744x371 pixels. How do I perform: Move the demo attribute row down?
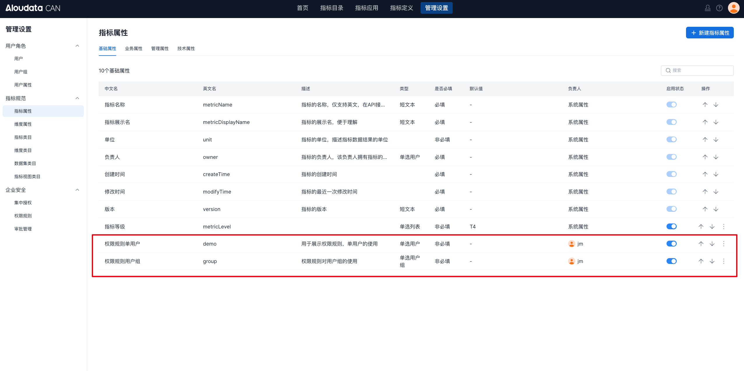pyautogui.click(x=712, y=244)
